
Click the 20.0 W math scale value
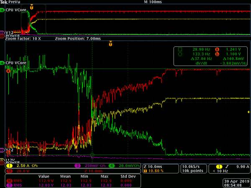click(23, 171)
